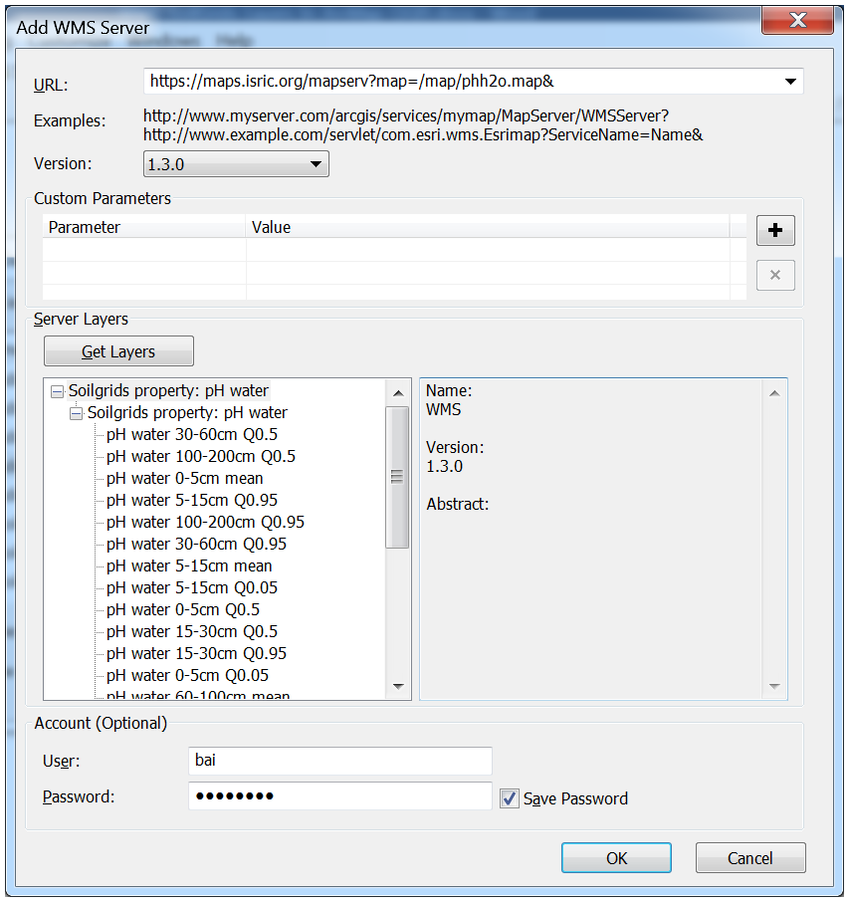Toggle the Save Password checkbox
Screen dimensions: 850x903
point(510,798)
